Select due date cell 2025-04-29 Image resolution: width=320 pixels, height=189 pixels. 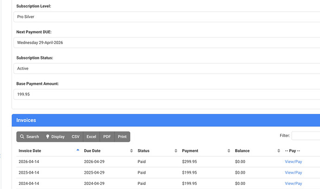click(x=94, y=173)
